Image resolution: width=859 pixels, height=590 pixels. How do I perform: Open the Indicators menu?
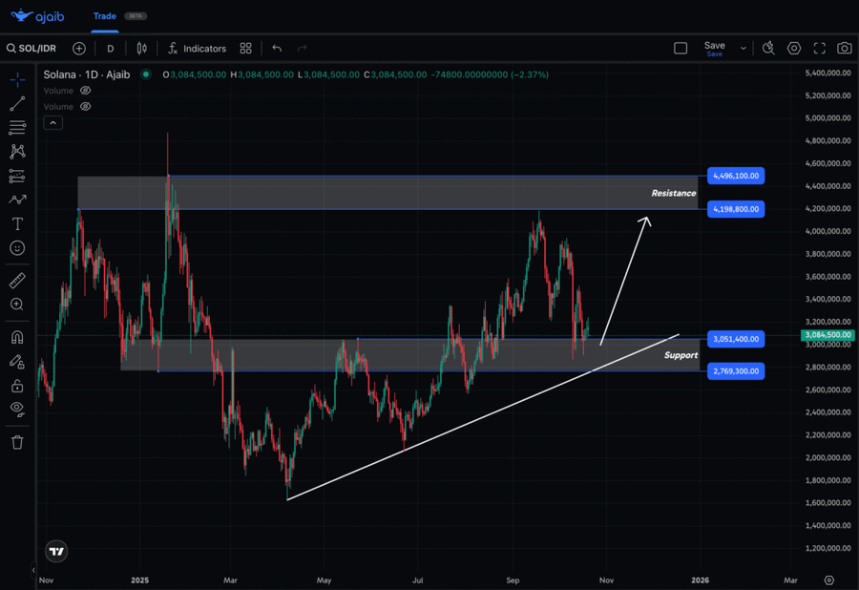coord(197,48)
